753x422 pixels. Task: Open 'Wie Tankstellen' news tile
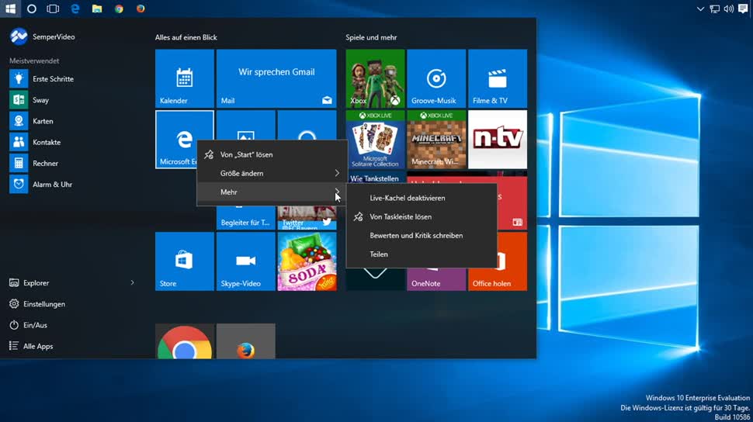pos(375,178)
